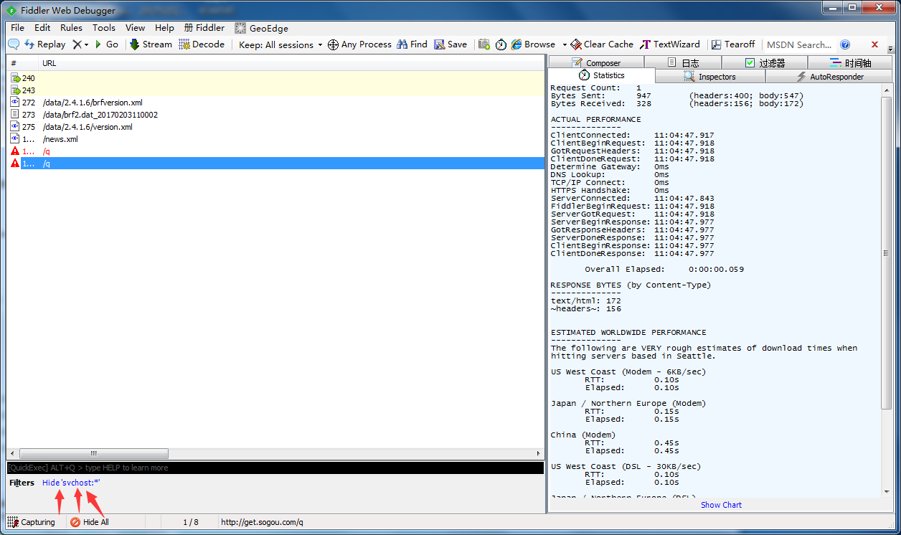Image resolution: width=901 pixels, height=535 pixels.
Task: Open the Show Chart link
Action: [x=721, y=505]
